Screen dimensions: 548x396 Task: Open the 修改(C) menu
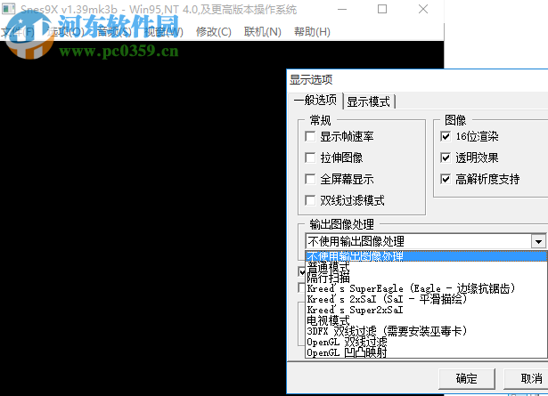[214, 32]
